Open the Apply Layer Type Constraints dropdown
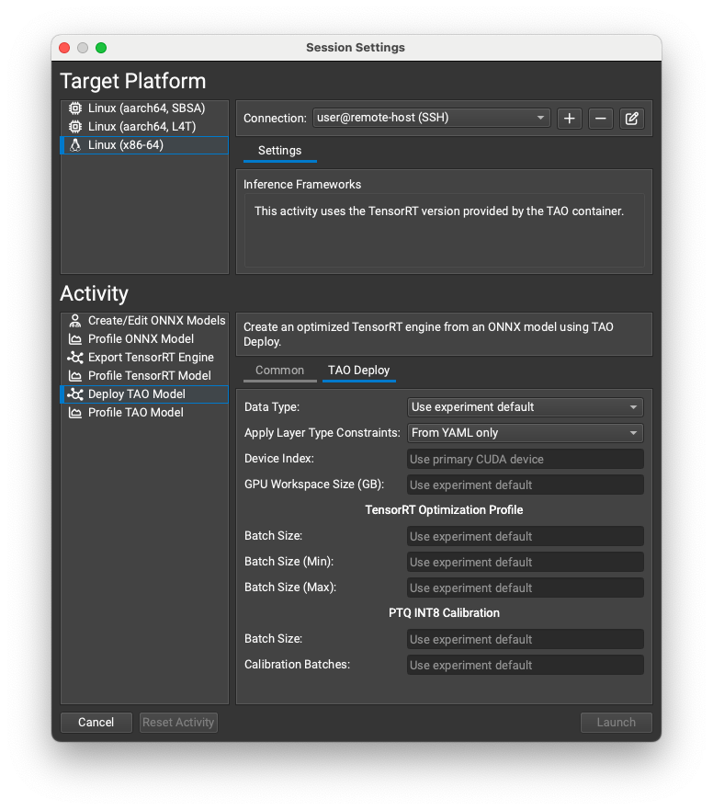Image resolution: width=713 pixels, height=810 pixels. coord(525,432)
